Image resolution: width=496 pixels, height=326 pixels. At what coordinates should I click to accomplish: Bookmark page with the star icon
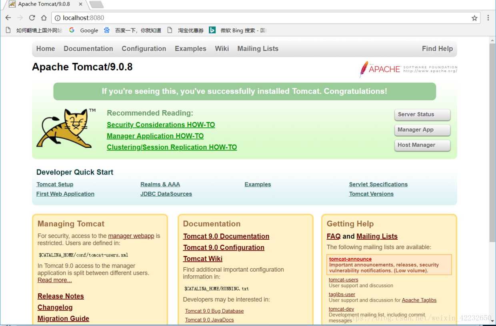point(474,18)
